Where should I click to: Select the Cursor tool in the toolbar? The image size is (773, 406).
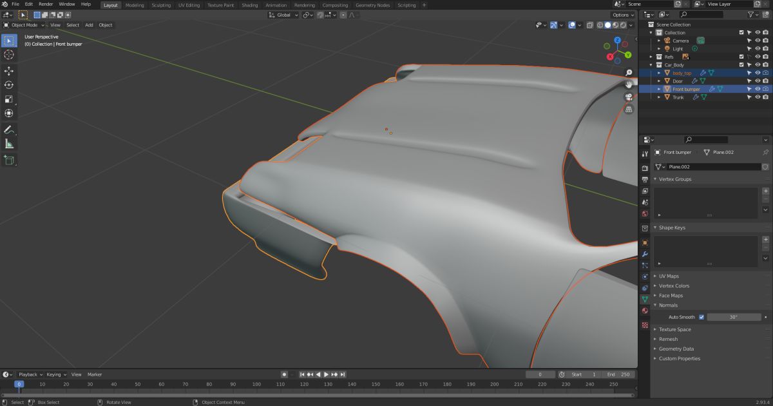click(x=9, y=55)
